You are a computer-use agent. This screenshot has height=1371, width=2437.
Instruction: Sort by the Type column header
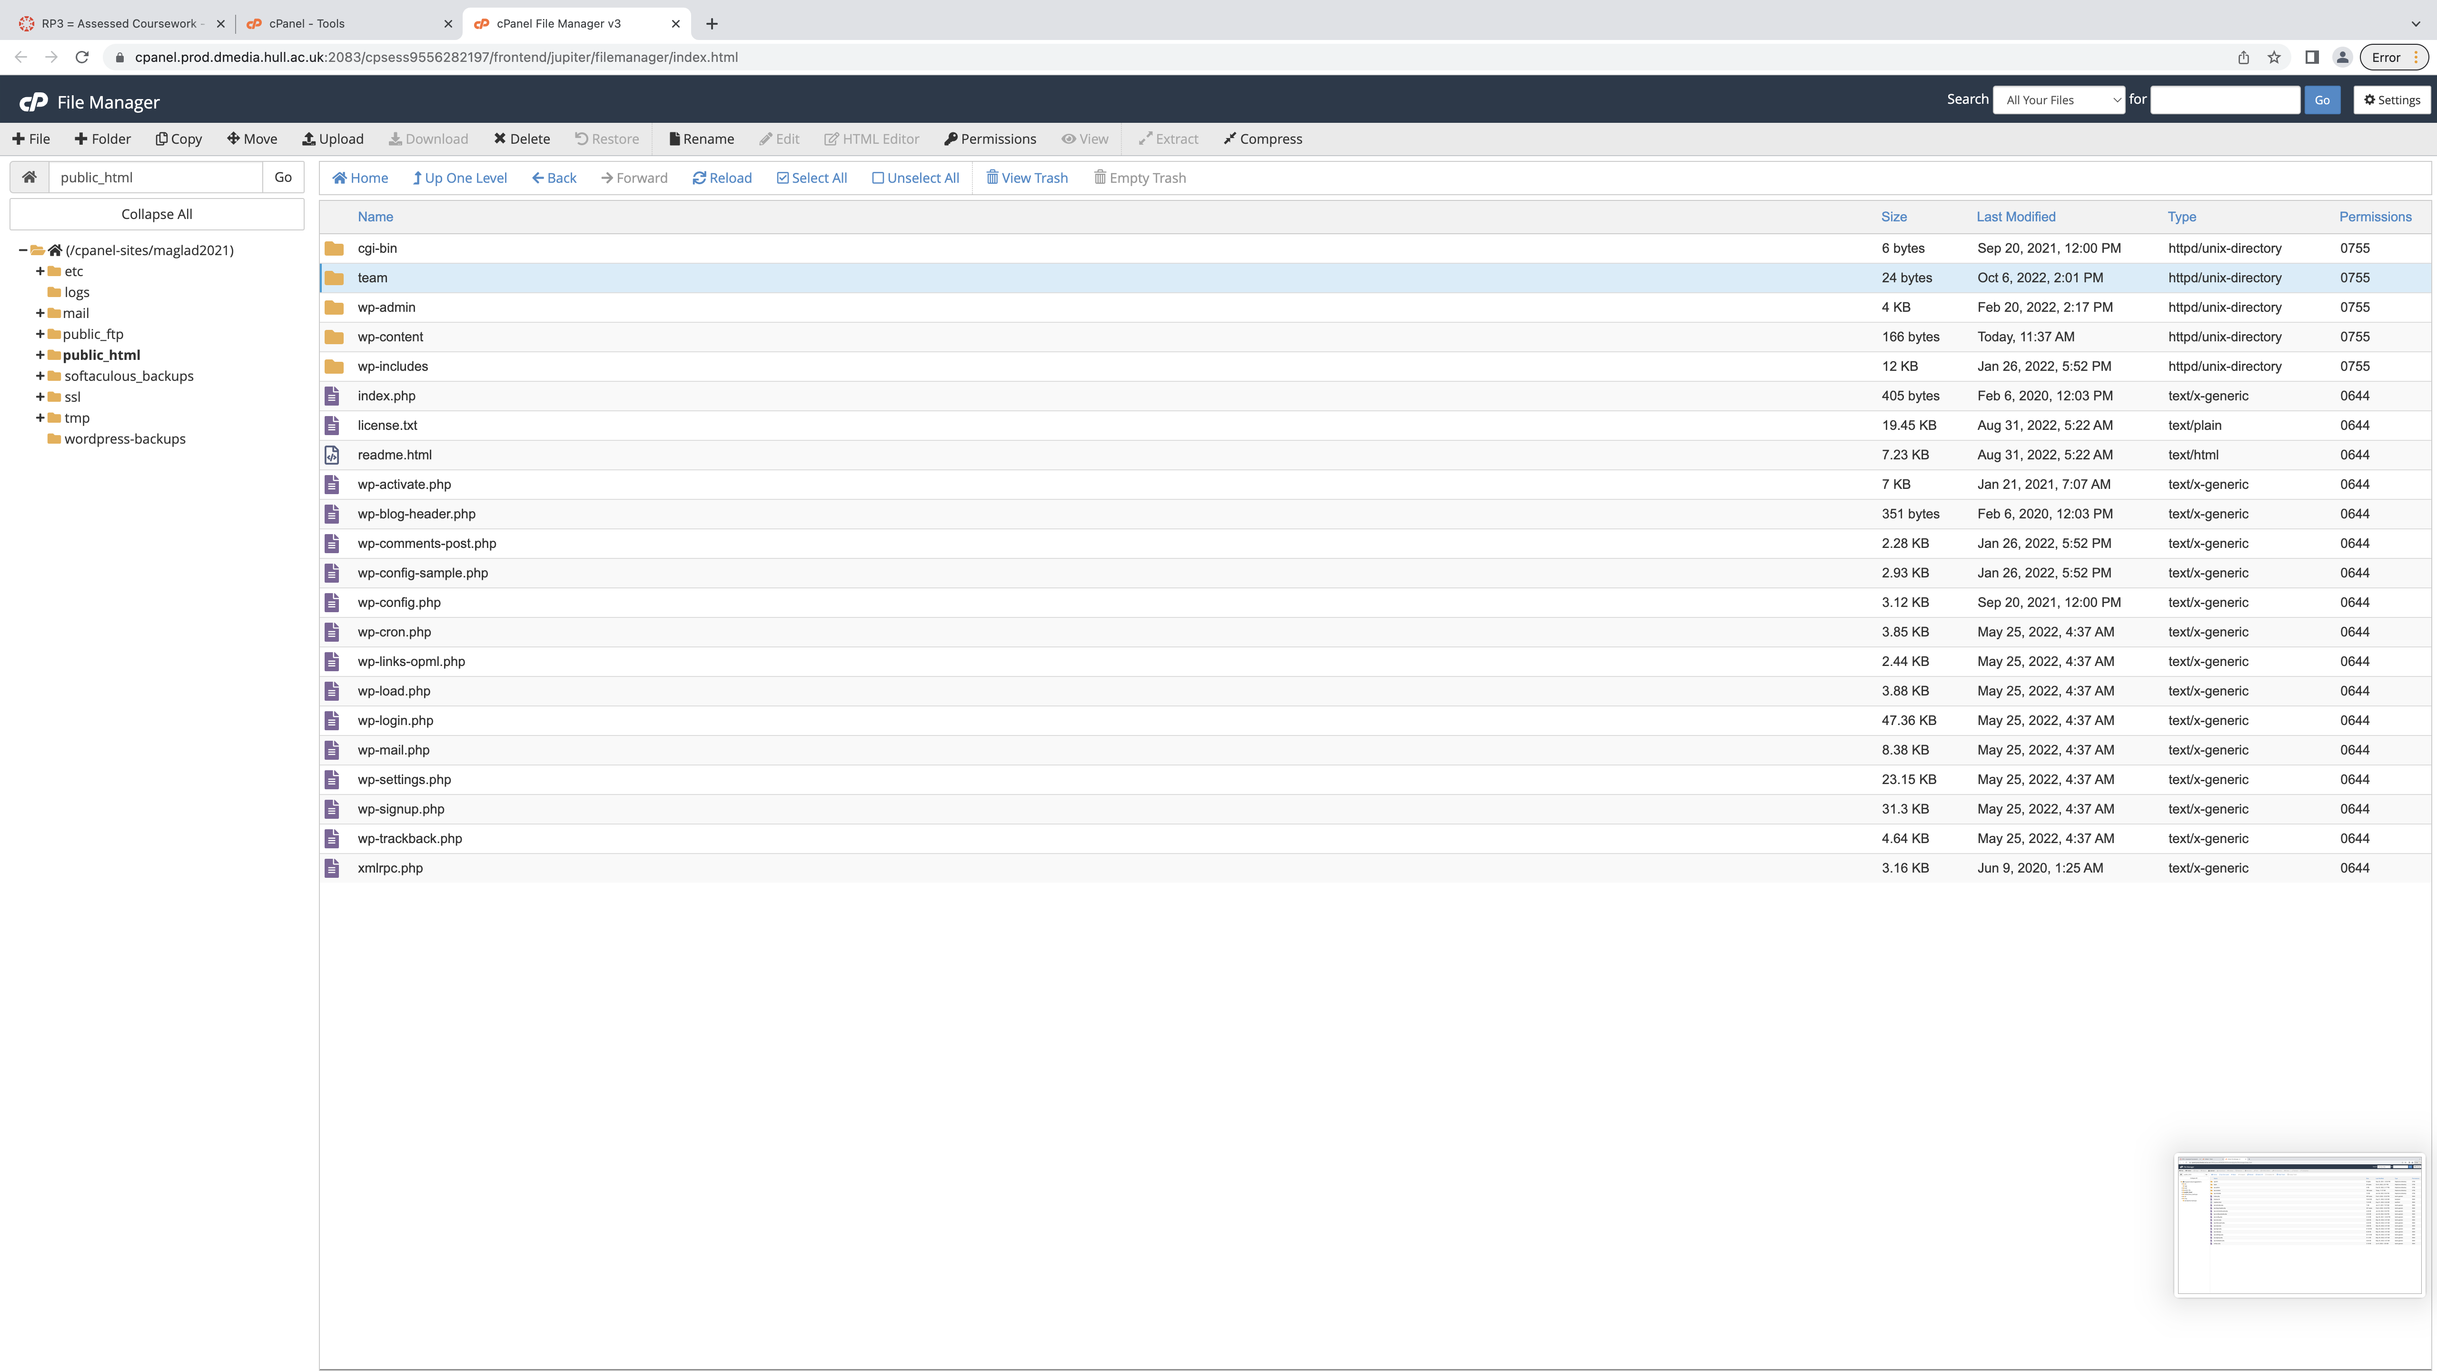pyautogui.click(x=2181, y=217)
